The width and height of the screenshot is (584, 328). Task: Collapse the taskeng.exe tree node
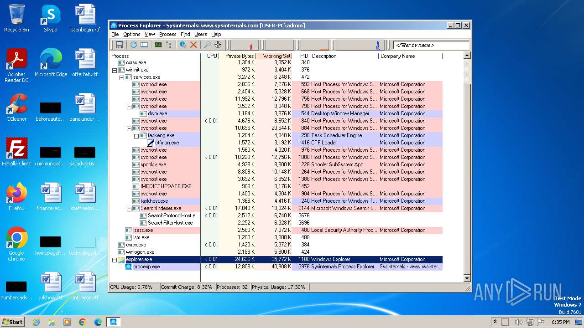136,136
